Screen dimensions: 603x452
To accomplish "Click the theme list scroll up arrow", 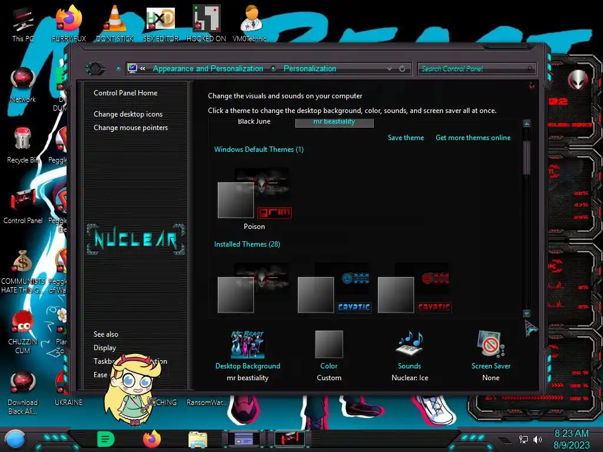I will (526, 124).
